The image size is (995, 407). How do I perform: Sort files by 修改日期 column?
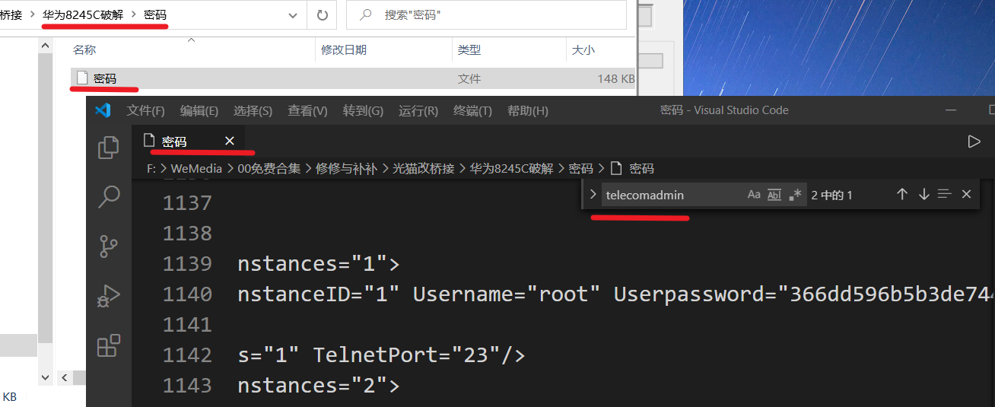(x=344, y=49)
